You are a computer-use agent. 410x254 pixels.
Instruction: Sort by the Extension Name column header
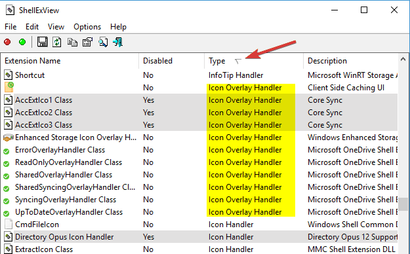click(70, 61)
